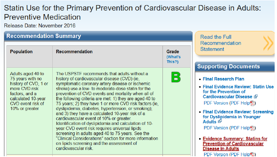Open the Final Research Plan link
277x157 pixels.
pyautogui.click(x=223, y=79)
